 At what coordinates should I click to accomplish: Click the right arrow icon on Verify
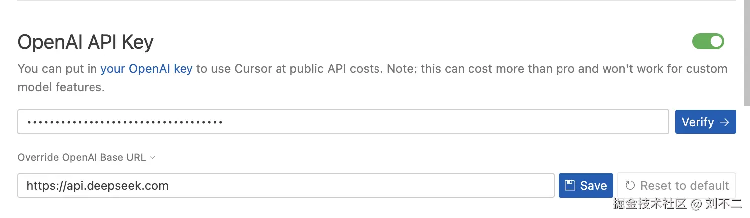pyautogui.click(x=724, y=122)
